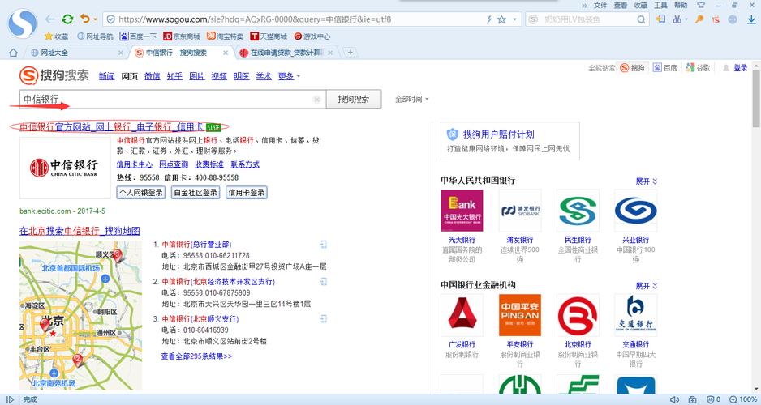Screen dimensions: 761x405
Task: Click the Sogou input S toolbar icon
Action: (716, 19)
